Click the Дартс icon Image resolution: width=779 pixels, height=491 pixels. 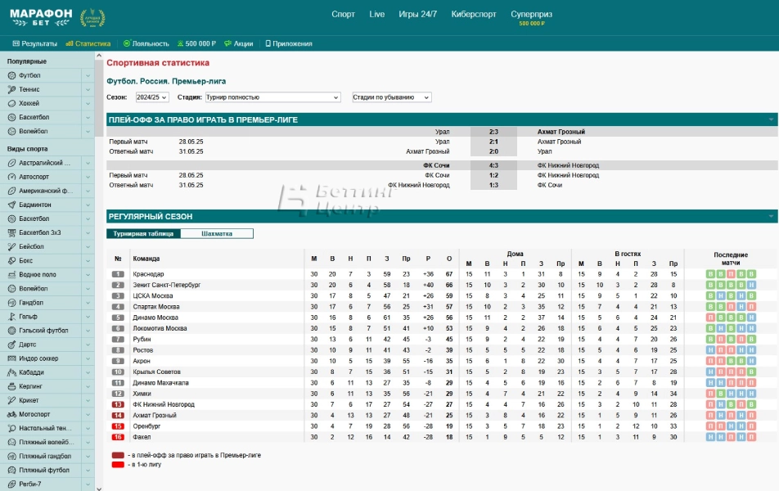[12, 345]
